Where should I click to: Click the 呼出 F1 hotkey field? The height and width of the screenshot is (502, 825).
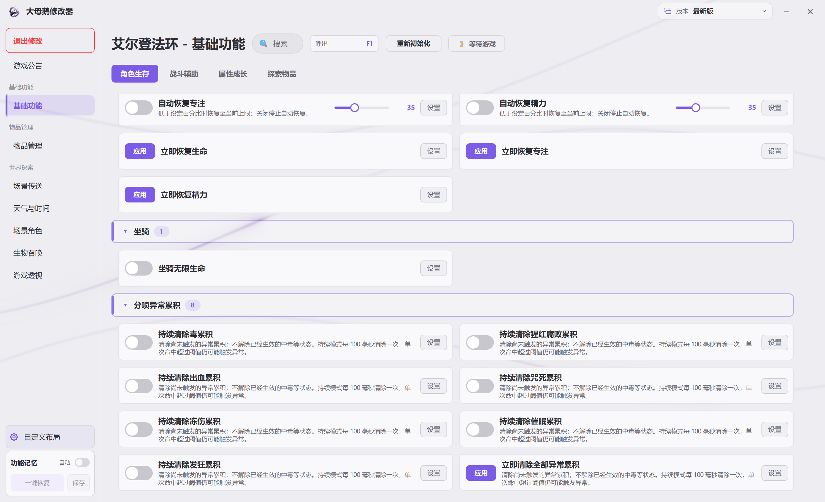(x=344, y=44)
